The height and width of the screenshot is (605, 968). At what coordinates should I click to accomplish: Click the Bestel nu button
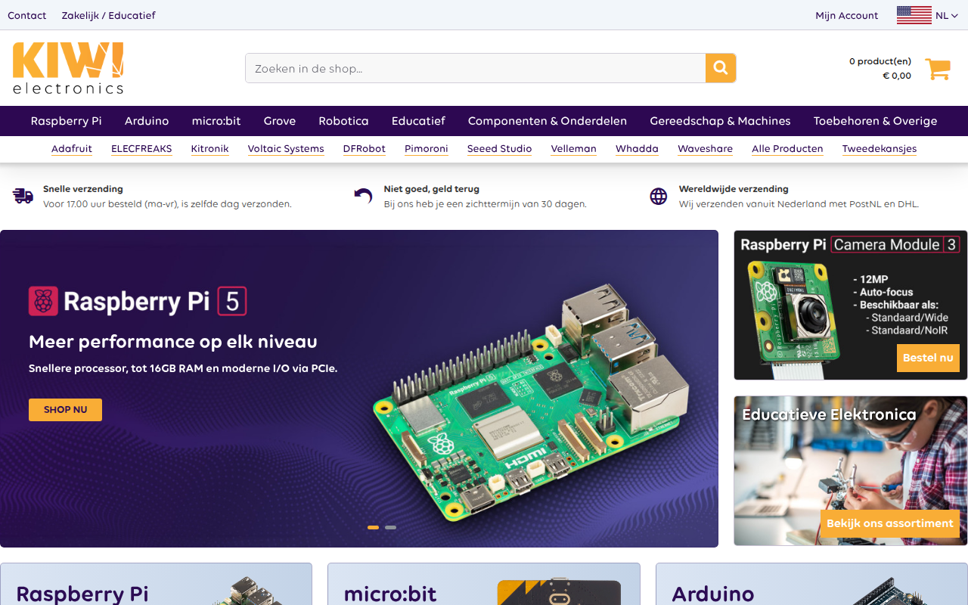[928, 358]
